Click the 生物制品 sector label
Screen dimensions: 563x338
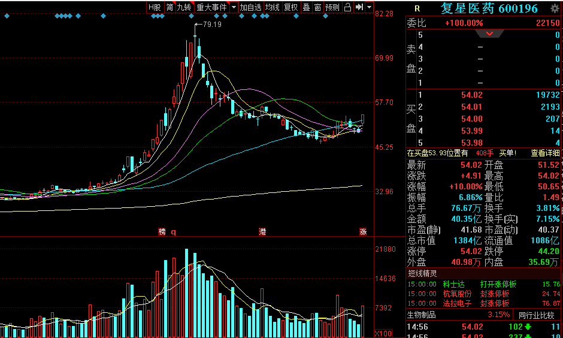[x=421, y=315]
